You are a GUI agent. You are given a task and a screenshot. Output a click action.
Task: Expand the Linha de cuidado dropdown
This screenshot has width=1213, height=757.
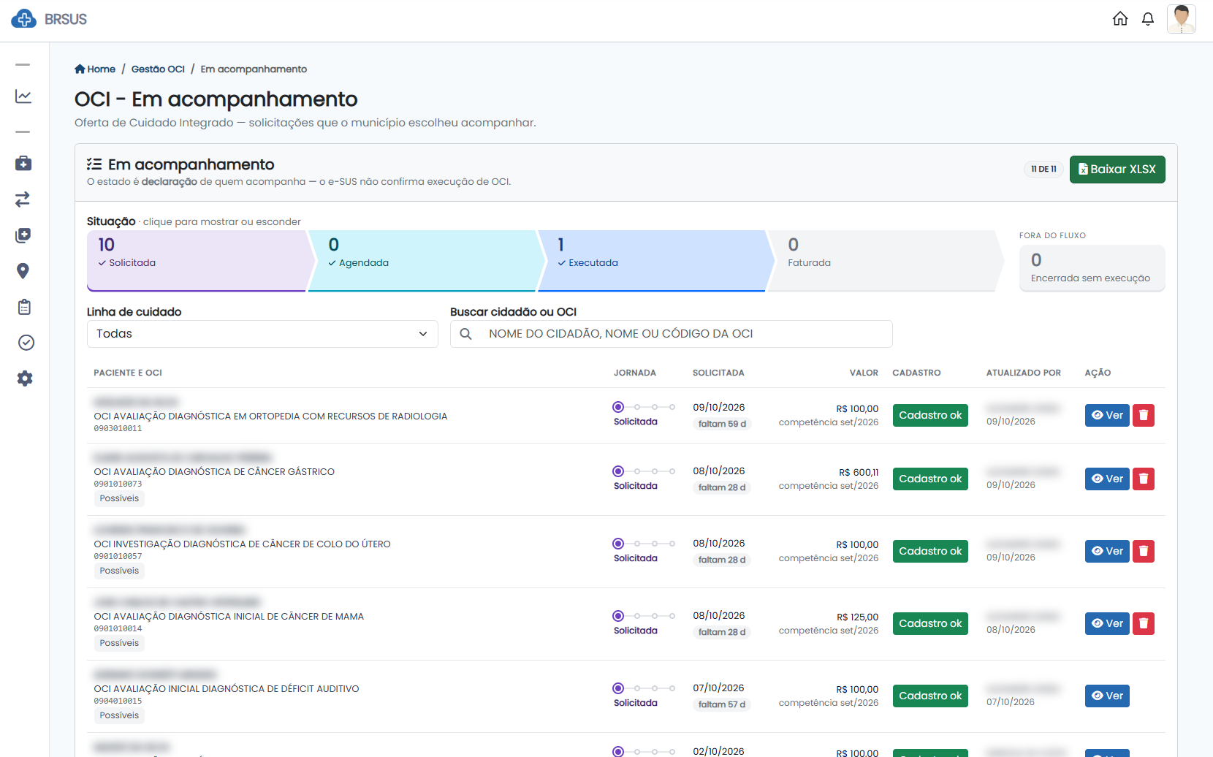click(262, 334)
